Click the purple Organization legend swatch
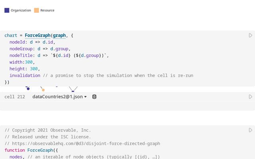 pyautogui.click(x=7, y=10)
